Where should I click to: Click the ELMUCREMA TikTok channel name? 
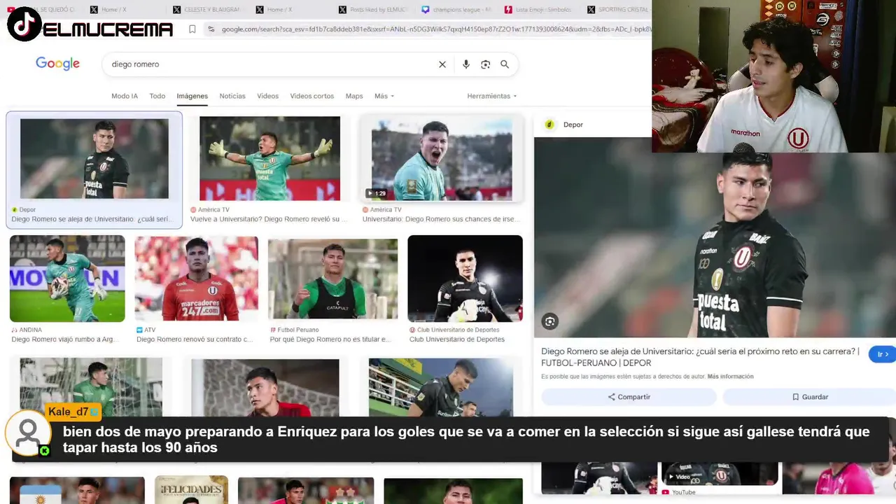108,29
